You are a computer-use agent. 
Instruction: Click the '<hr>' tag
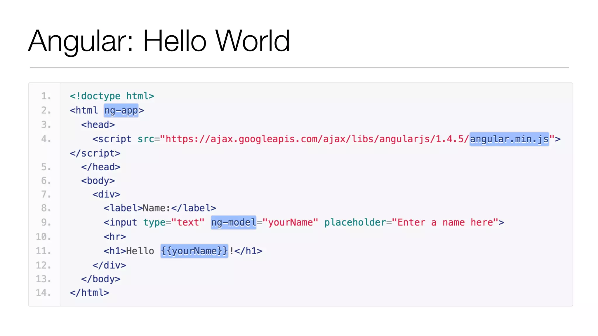coord(115,237)
